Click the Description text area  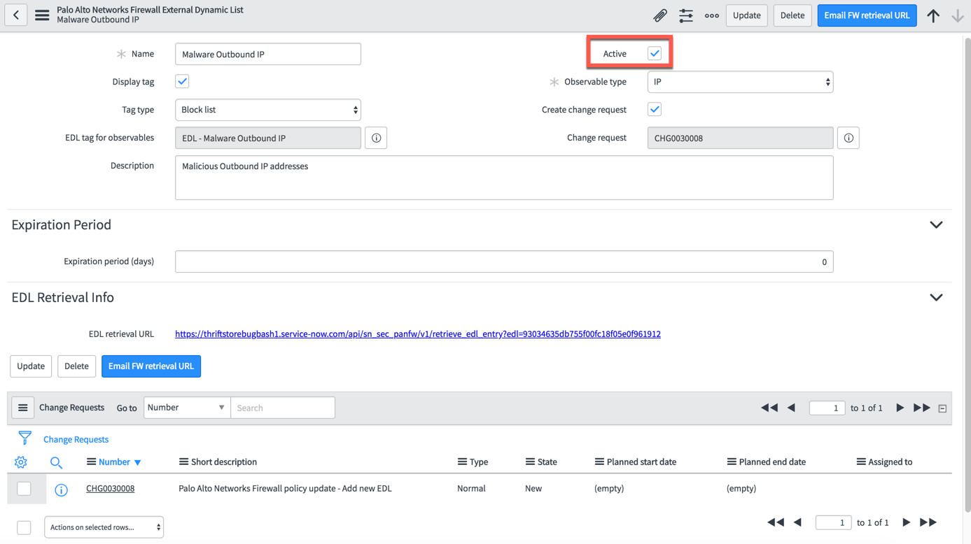coord(504,178)
